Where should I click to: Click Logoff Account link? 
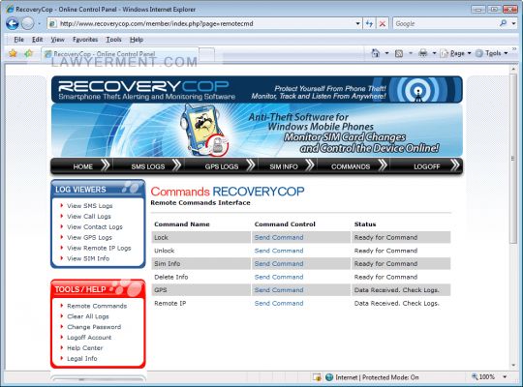89,338
